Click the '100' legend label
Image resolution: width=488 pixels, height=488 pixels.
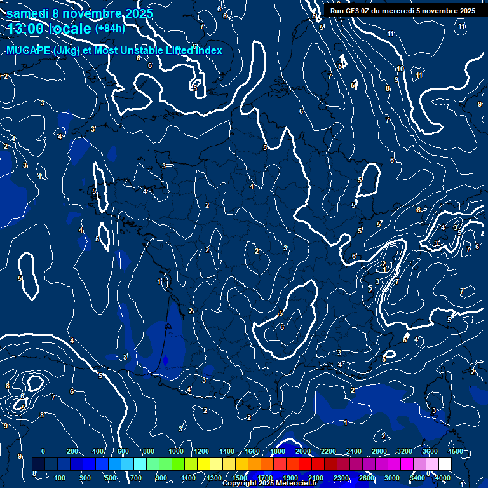tap(60, 478)
